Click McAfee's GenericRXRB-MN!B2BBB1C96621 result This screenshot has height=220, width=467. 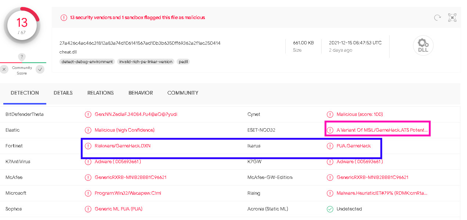[131, 177]
